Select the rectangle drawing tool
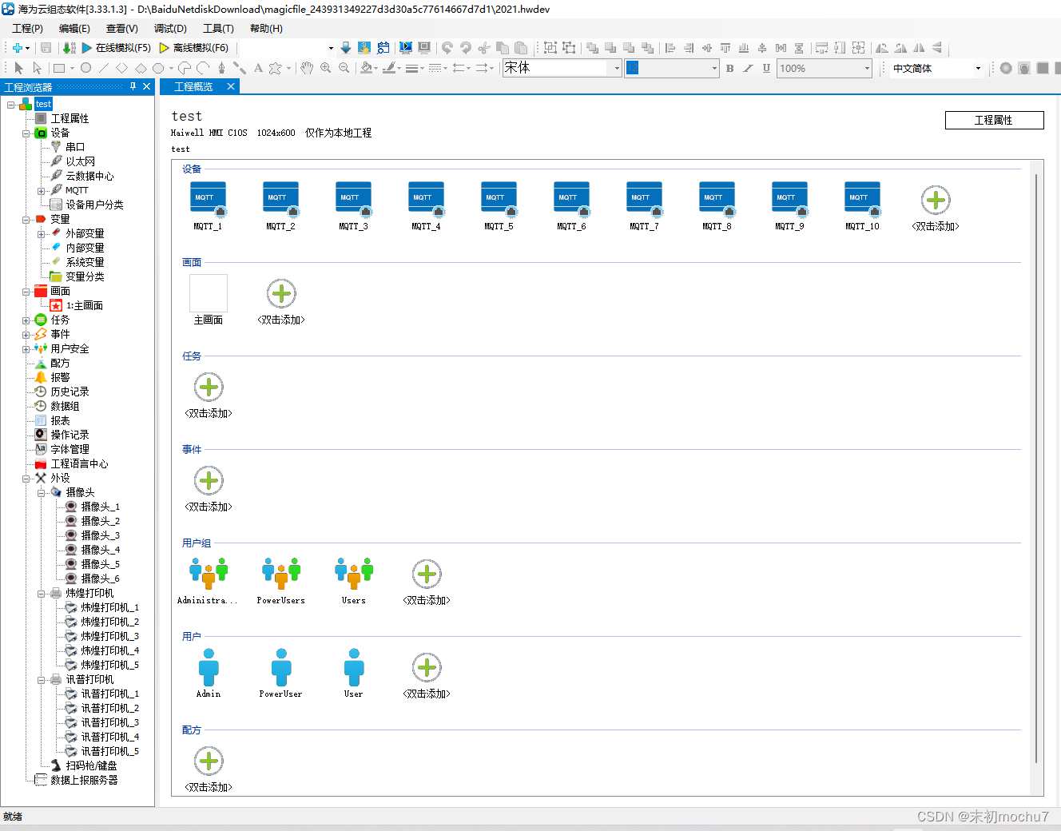The height and width of the screenshot is (831, 1061). tap(58, 68)
